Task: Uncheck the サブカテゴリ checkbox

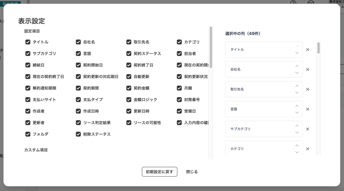Action: tap(27, 53)
